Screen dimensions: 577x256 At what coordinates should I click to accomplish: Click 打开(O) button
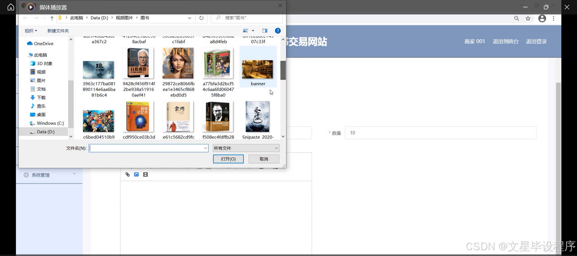[x=228, y=159]
